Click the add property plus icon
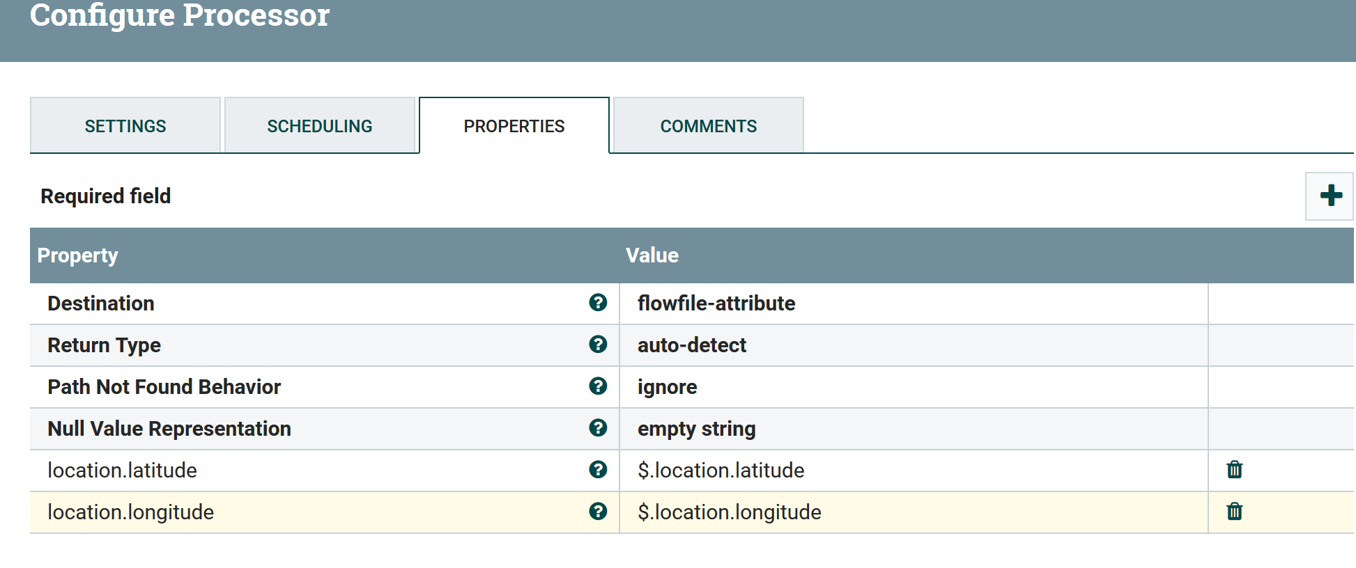Viewport: 1356px width, 568px height. [x=1330, y=196]
